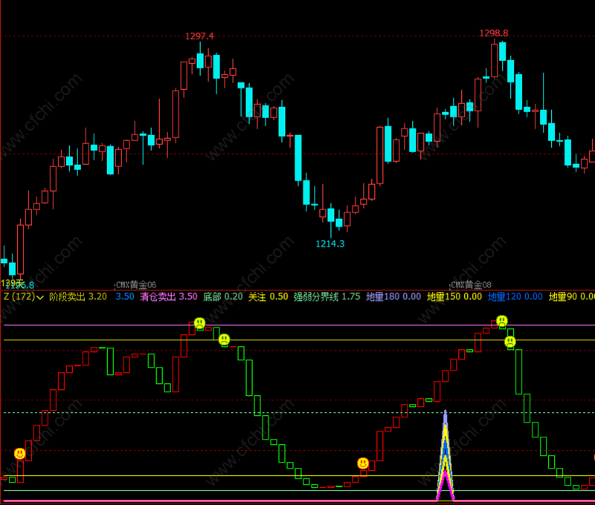Select the 强弱分界线 1.75 parameter label
Screen dimensions: 595x505
click(x=327, y=296)
